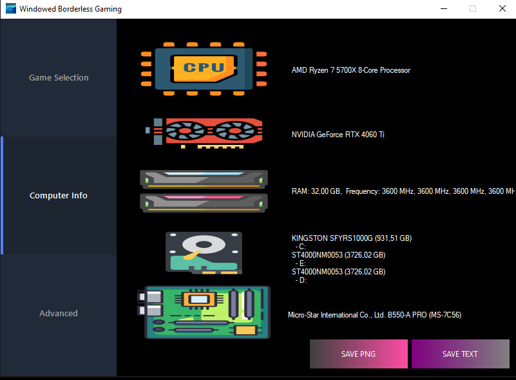Click the Micro-Star B550-A PRO motherboard text
516x380 pixels.
point(374,315)
